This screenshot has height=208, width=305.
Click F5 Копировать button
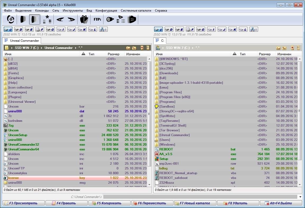[x=109, y=203]
